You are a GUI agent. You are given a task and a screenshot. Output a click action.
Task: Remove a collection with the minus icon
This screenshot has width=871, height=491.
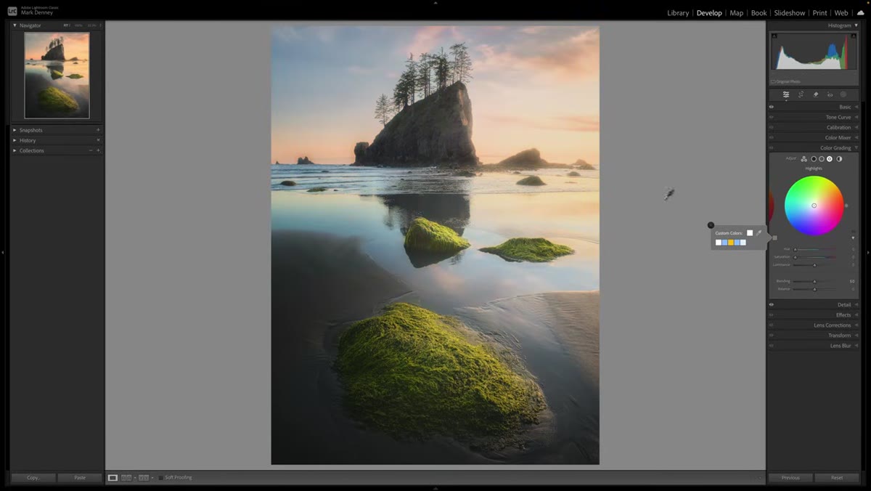(x=91, y=150)
